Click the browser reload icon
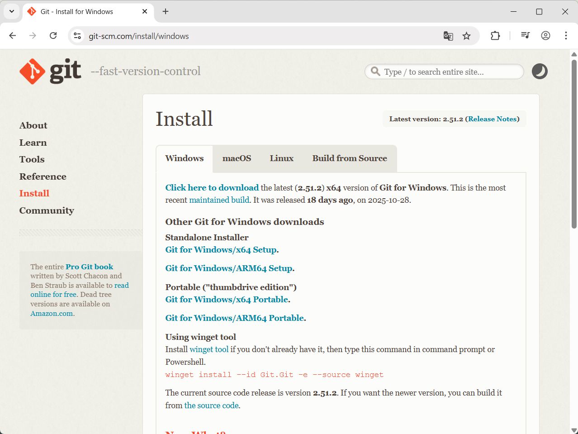The width and height of the screenshot is (578, 434). click(x=53, y=36)
